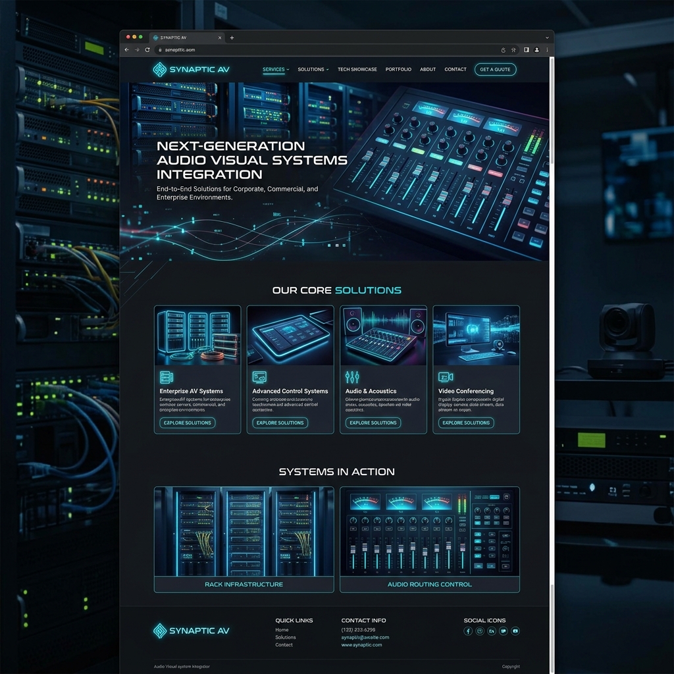
Task: Go to Portfolio nav item
Action: (x=398, y=69)
